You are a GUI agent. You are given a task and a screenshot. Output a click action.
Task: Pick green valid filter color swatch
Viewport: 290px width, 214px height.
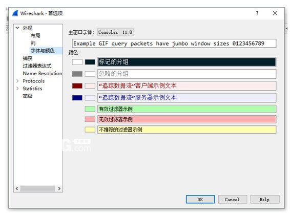90,109
